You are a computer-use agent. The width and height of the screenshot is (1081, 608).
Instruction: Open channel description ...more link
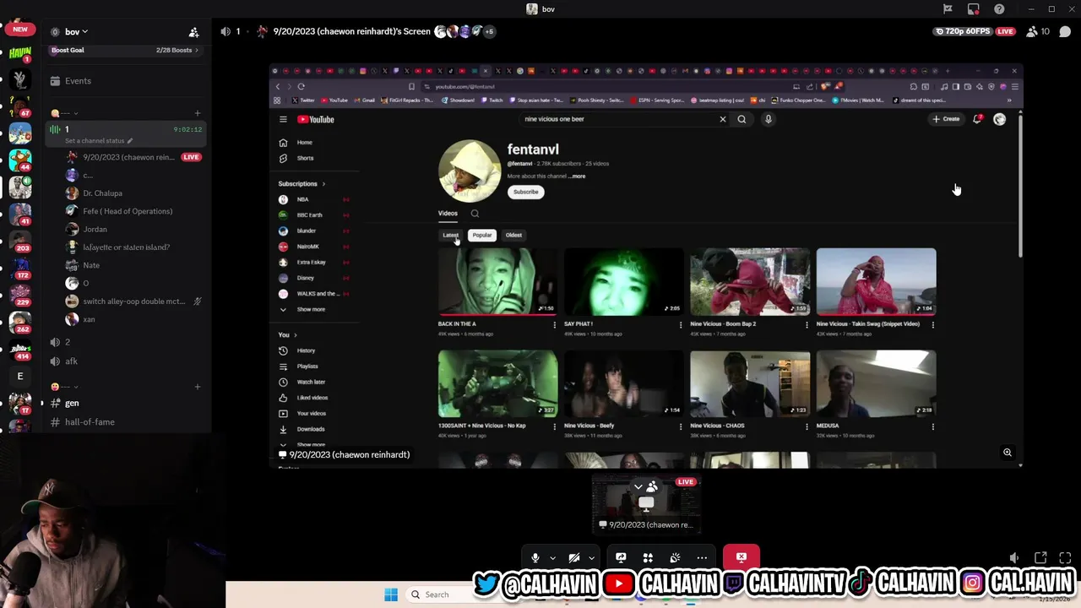click(x=578, y=176)
